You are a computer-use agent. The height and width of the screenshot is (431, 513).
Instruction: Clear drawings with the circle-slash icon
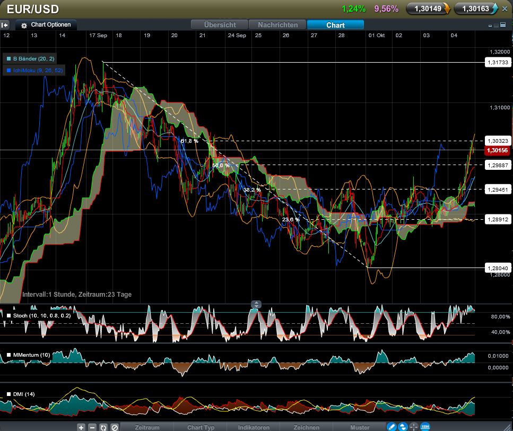(x=115, y=427)
